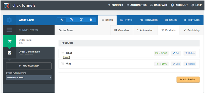Click the link chain icon in funnel toolbar
The height and width of the screenshot is (95, 205).
click(62, 20)
